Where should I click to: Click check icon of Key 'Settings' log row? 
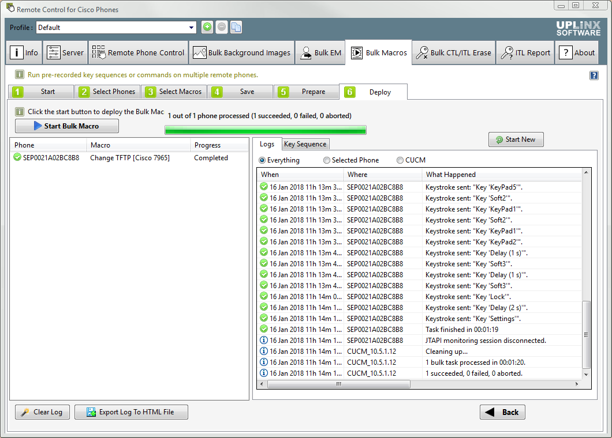click(264, 318)
